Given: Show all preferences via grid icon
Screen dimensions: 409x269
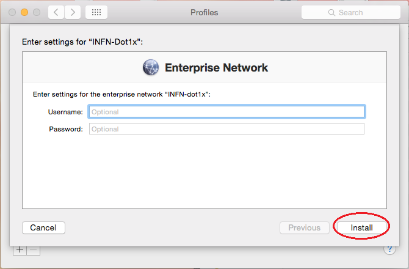Looking at the screenshot, I should point(96,12).
